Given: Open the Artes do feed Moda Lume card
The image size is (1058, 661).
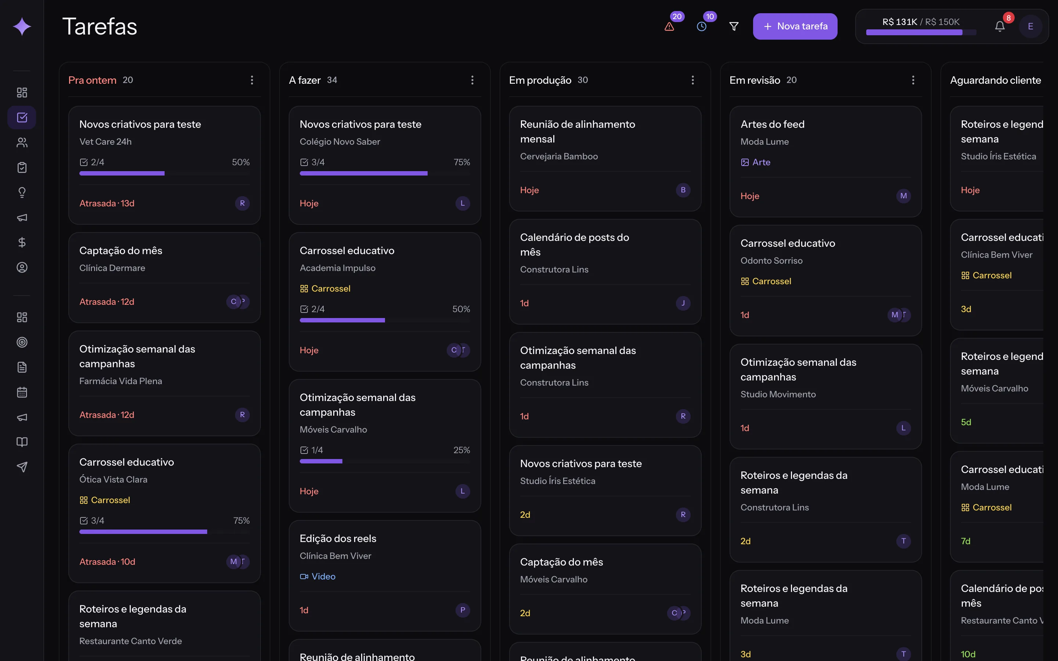Looking at the screenshot, I should 825,161.
